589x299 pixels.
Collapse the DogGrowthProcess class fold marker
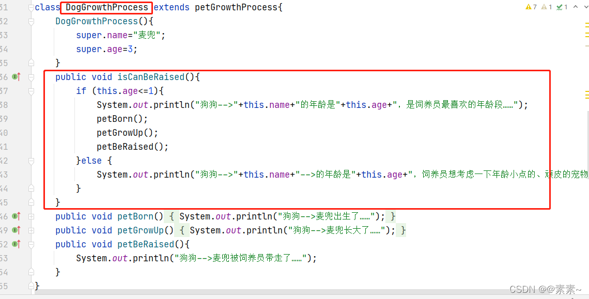point(31,8)
